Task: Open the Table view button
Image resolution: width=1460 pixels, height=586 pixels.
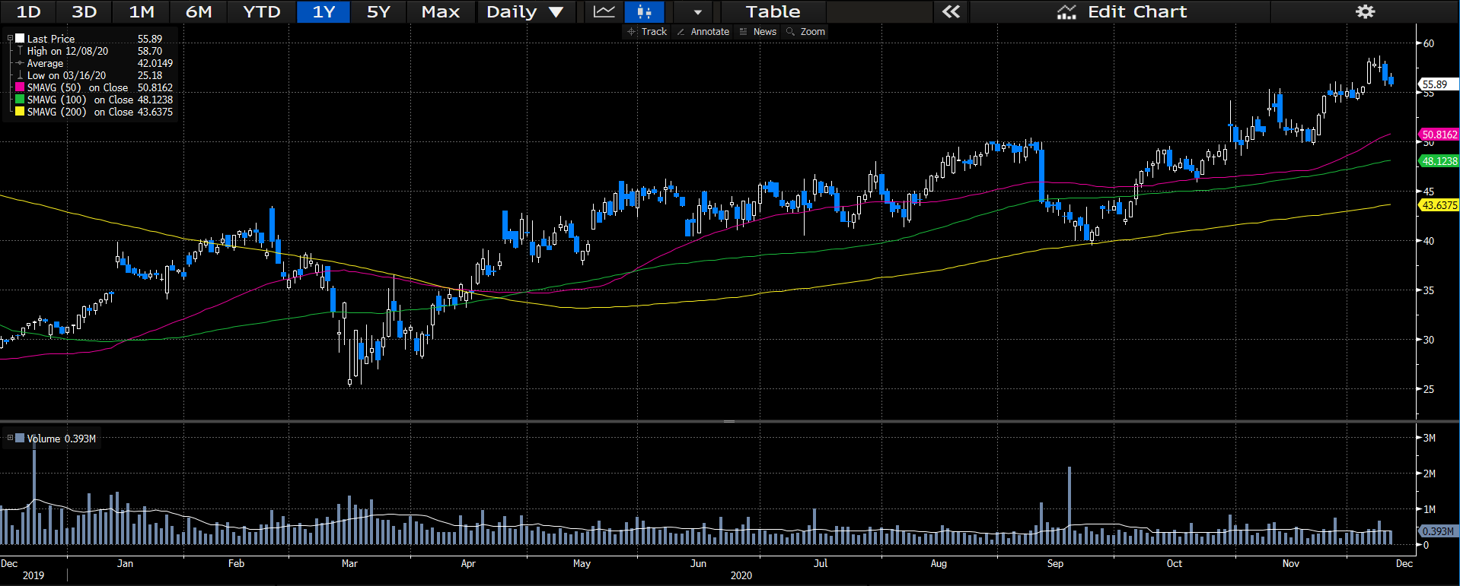Action: [x=773, y=12]
